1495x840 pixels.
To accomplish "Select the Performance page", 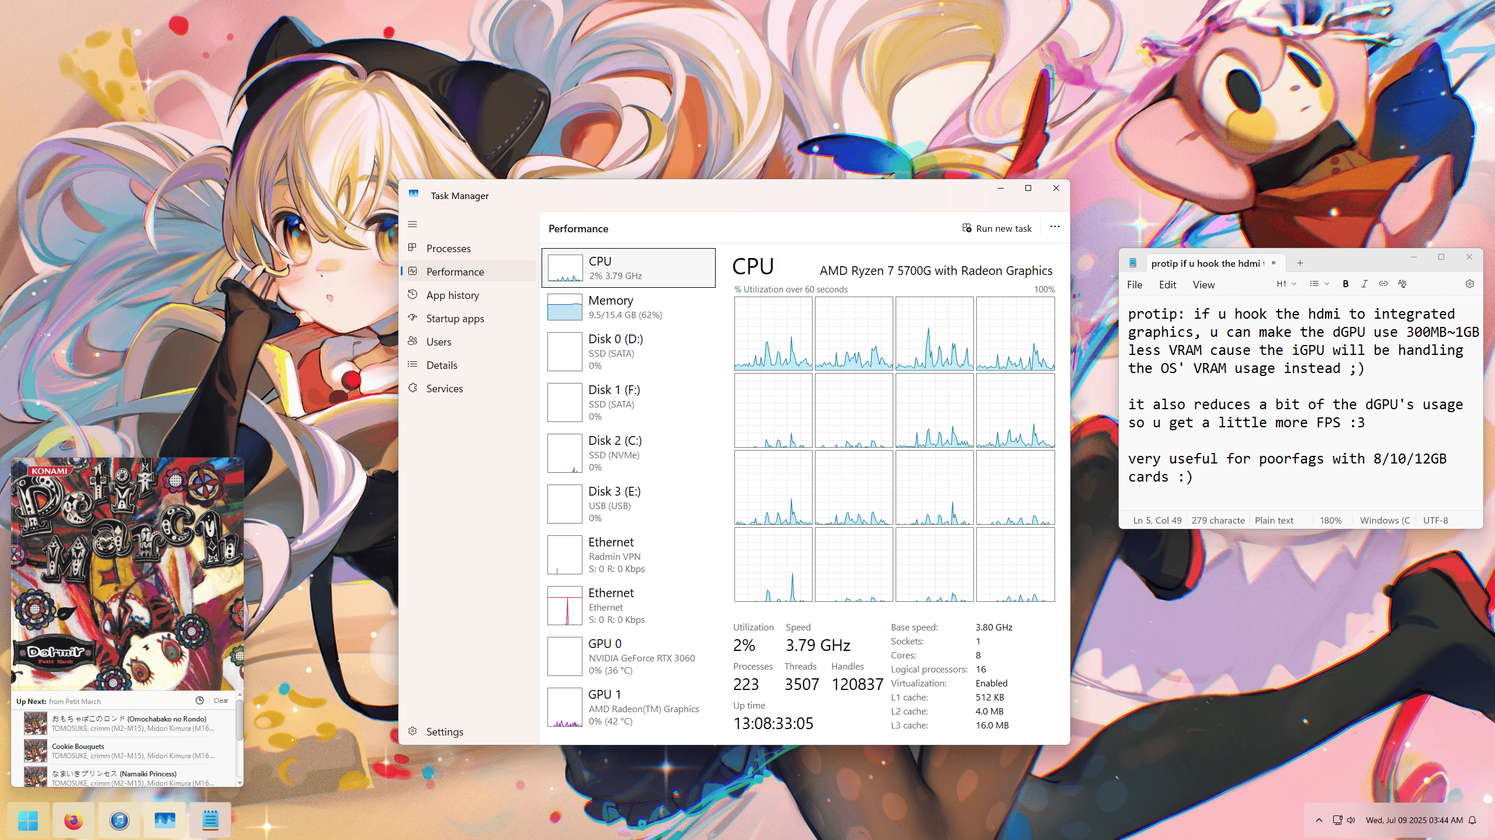I will pos(467,271).
